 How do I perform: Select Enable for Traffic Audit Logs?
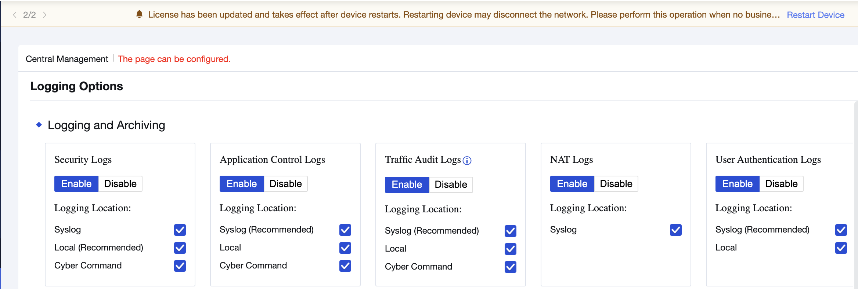tap(407, 184)
